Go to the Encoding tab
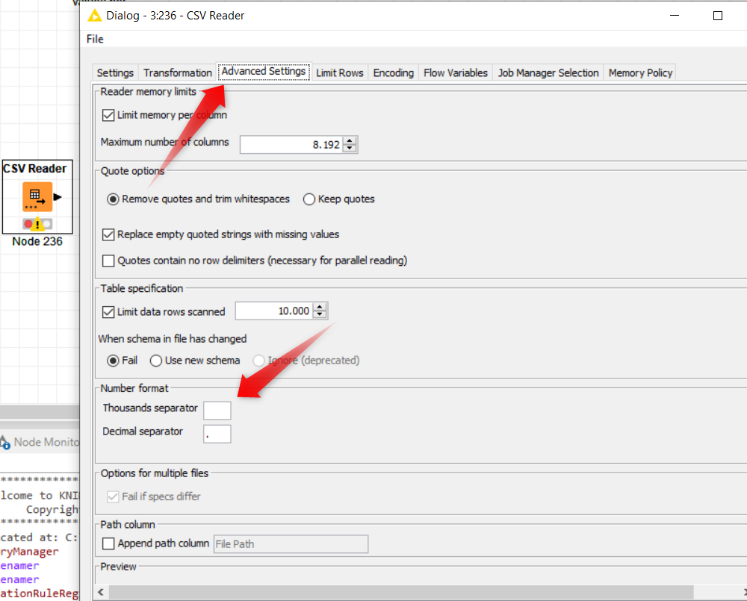 pyautogui.click(x=393, y=72)
